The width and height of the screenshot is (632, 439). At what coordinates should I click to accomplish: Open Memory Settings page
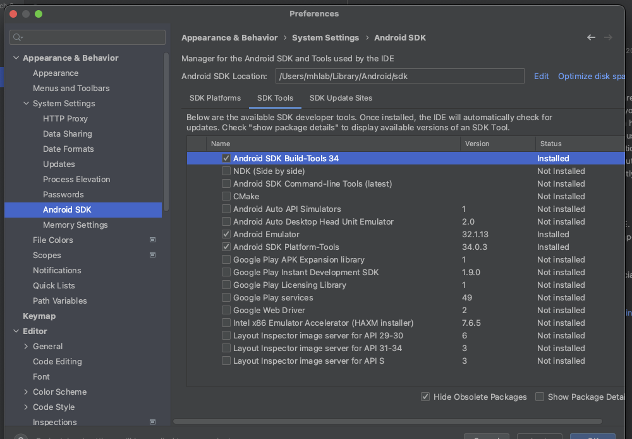pyautogui.click(x=75, y=225)
